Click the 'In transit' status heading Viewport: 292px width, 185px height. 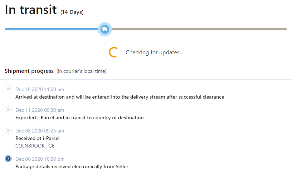point(31,10)
